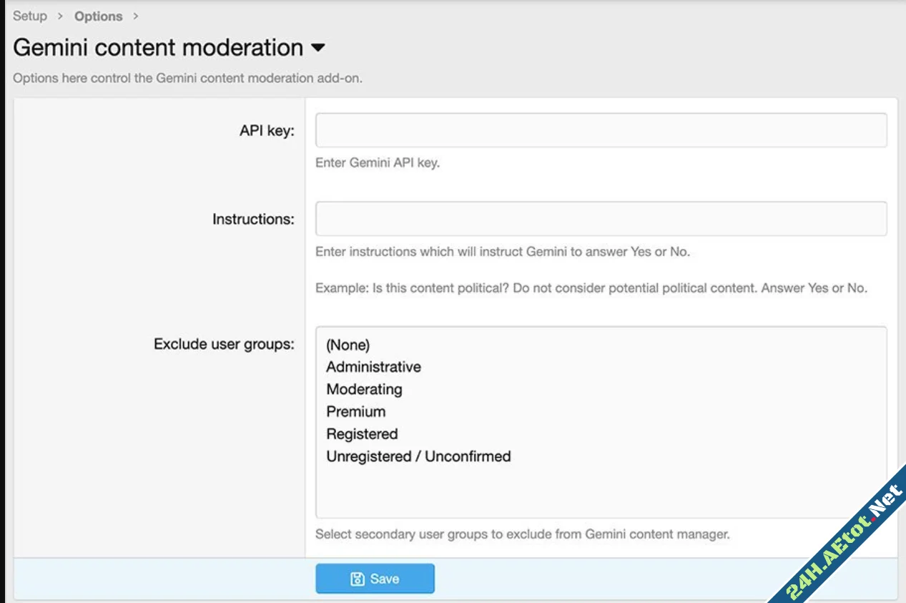
Task: Open the Options breadcrumb link
Action: click(98, 16)
